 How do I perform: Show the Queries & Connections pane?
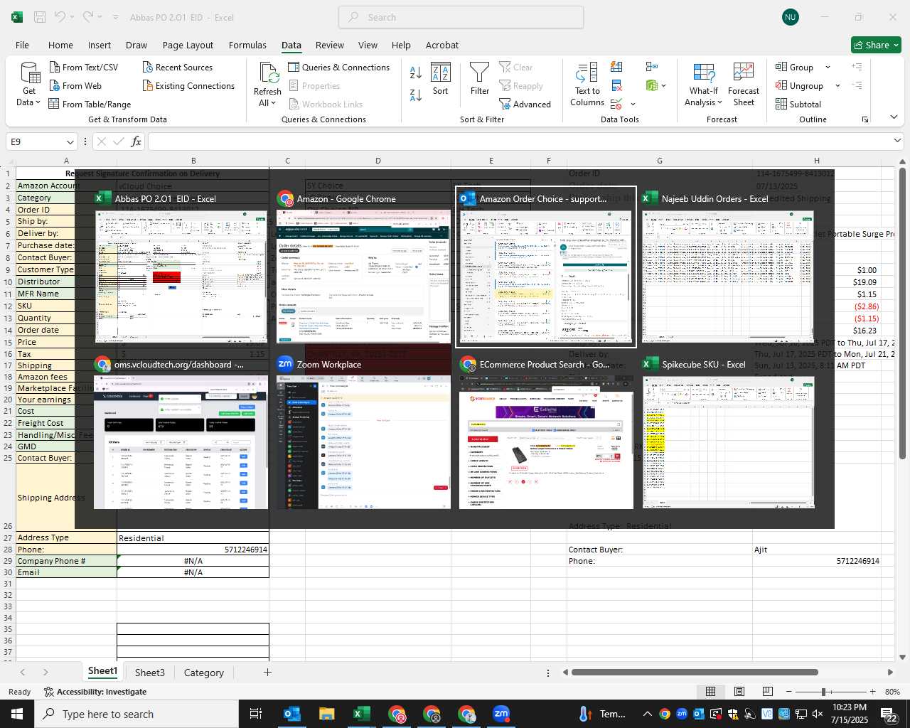point(339,68)
